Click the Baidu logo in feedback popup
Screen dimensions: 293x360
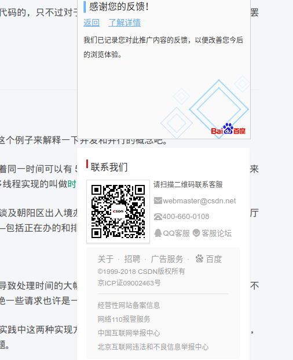[x=228, y=129]
